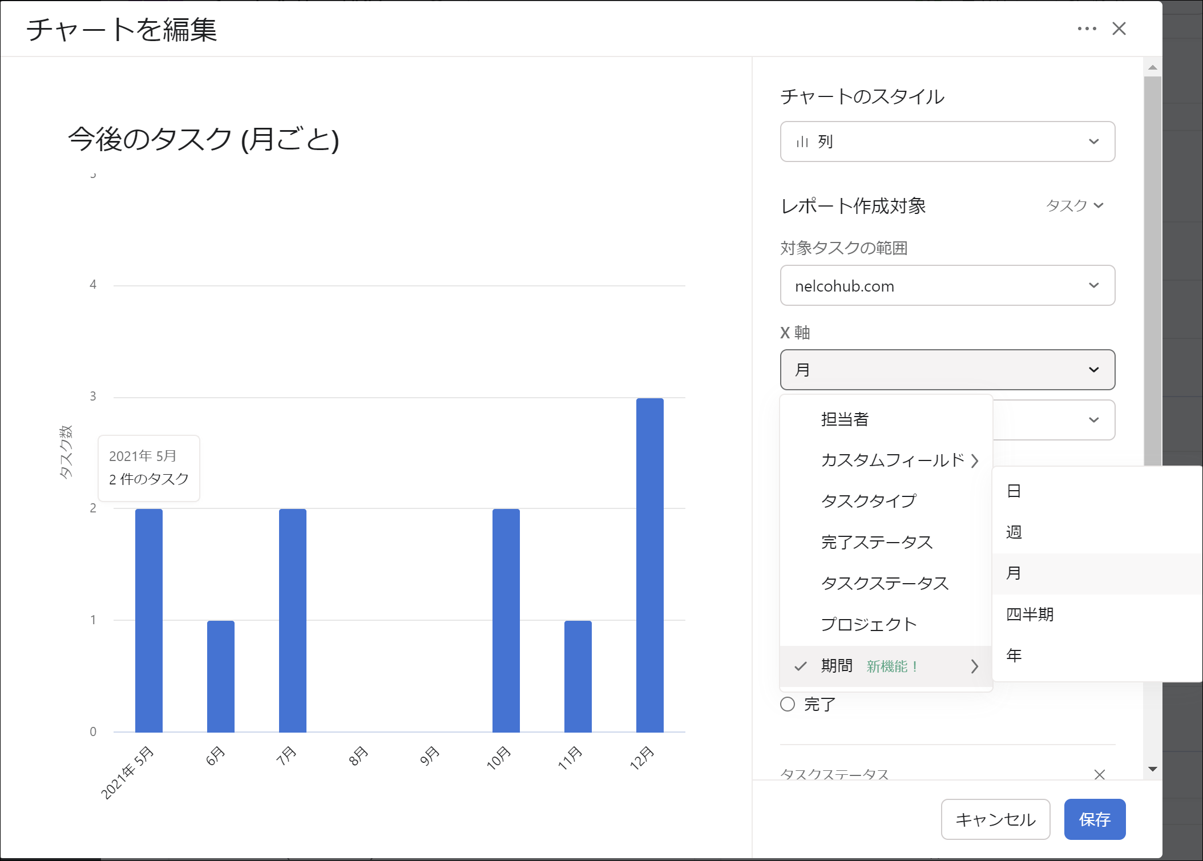Close the chart edit dialog
The image size is (1203, 861).
(1119, 29)
